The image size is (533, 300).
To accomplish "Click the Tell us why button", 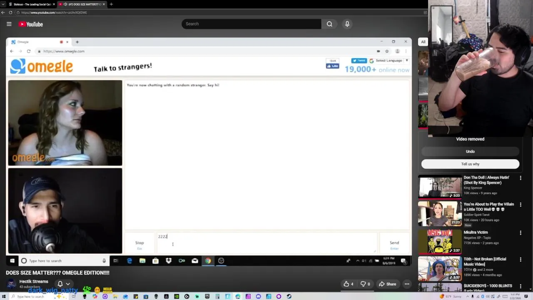I will point(470,164).
